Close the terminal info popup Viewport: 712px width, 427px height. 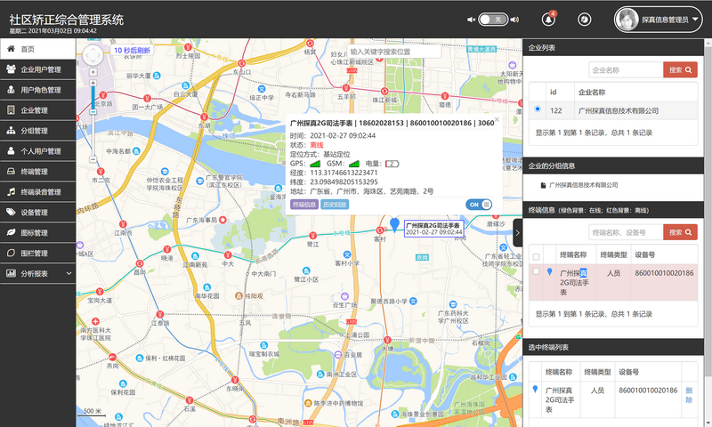(x=497, y=119)
